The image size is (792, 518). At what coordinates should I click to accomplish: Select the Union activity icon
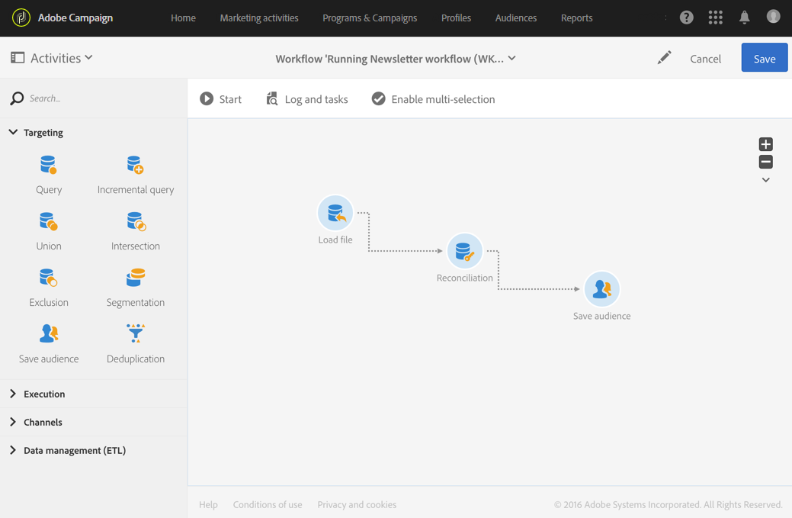coord(48,222)
